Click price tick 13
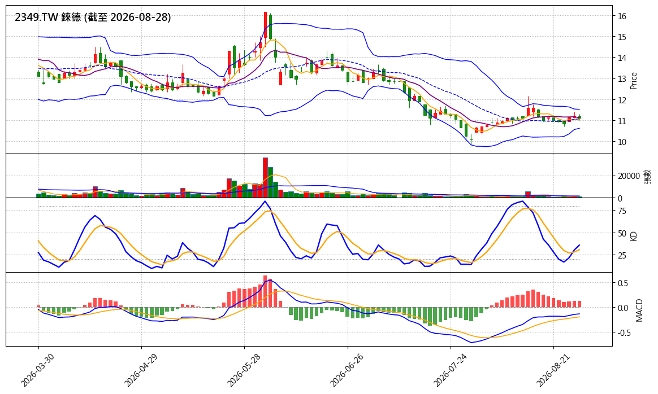 coord(622,79)
